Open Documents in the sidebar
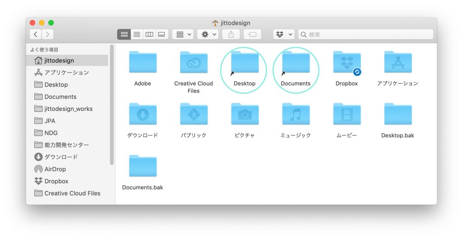This screenshot has width=463, height=239. click(67, 97)
